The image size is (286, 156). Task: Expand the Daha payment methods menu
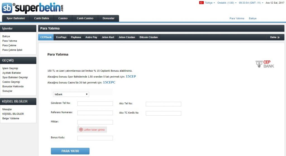click(275, 37)
